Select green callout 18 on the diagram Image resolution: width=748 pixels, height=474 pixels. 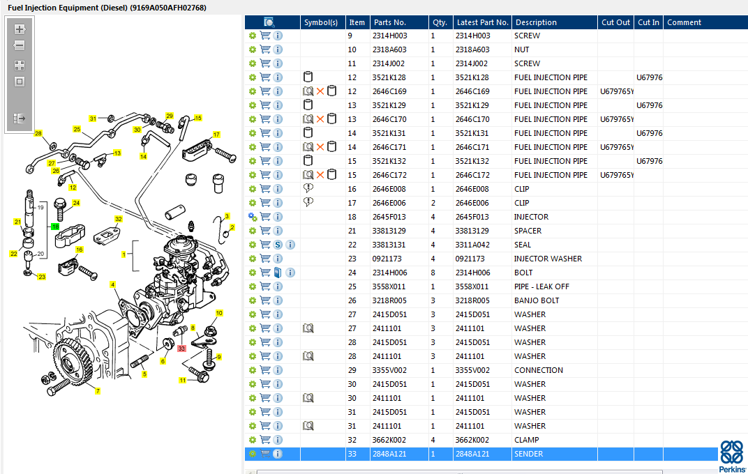tap(55, 227)
